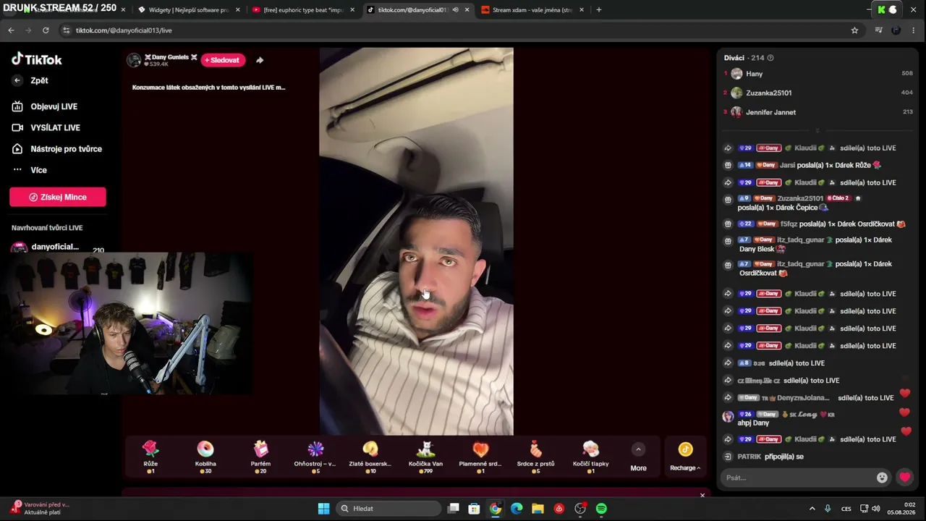Expand More gifts list
The width and height of the screenshot is (926, 521).
tap(638, 457)
